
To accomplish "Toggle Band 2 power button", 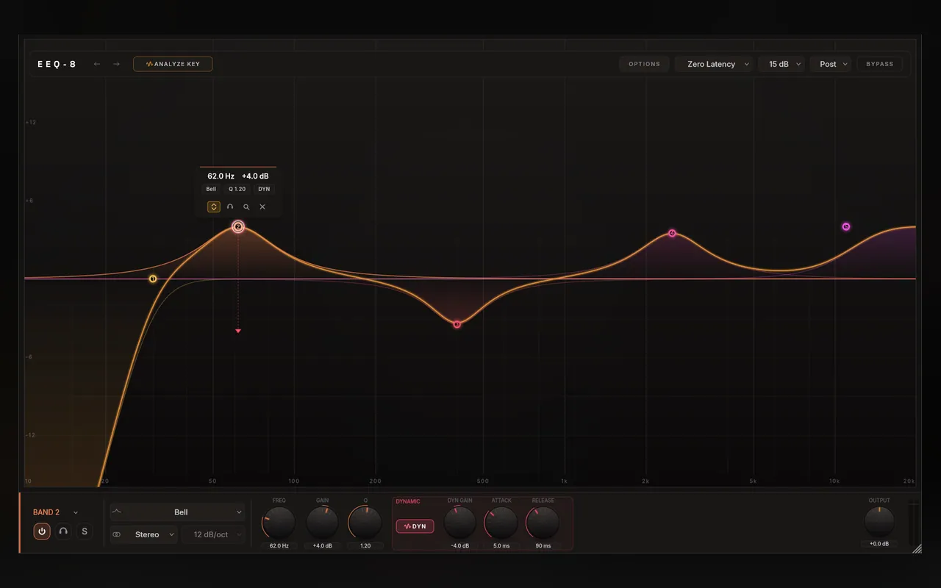I will (x=42, y=531).
